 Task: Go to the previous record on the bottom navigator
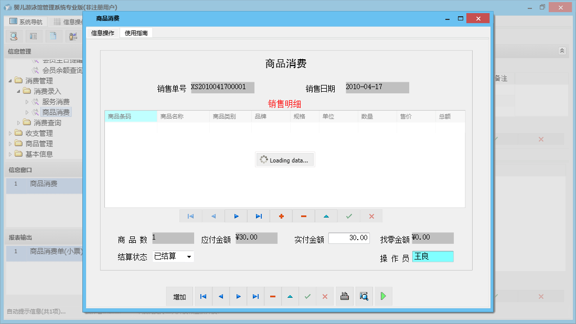(221, 296)
